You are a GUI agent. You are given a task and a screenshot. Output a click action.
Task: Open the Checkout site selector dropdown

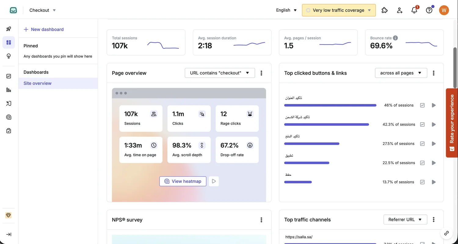[x=42, y=10]
